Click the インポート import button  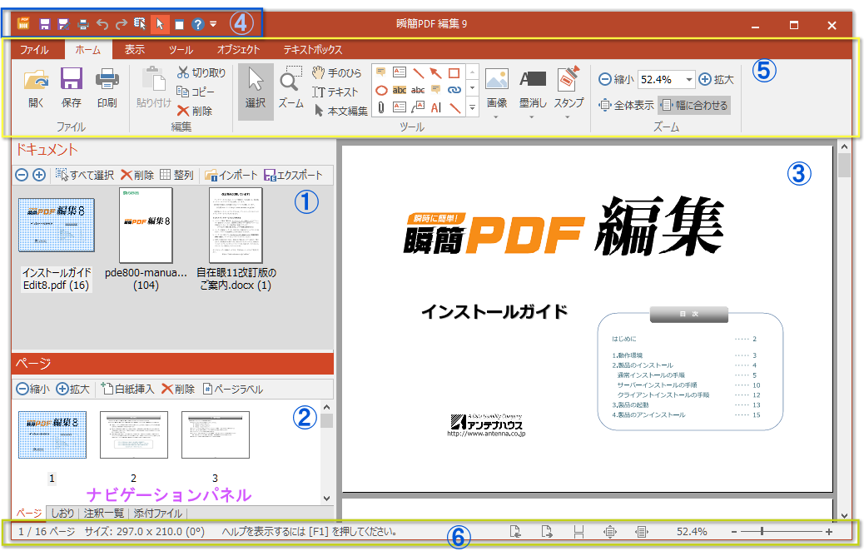click(231, 176)
